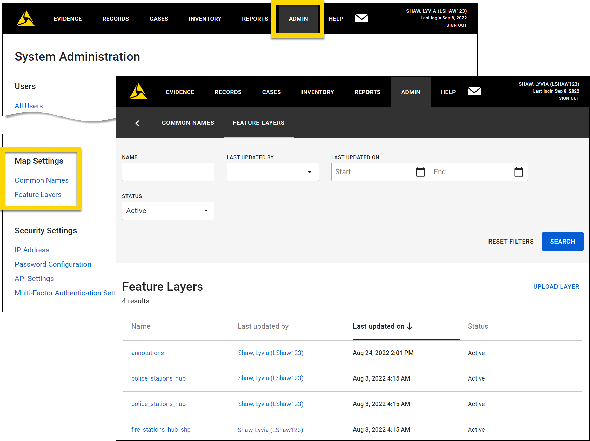Click Reset Filters

point(511,242)
